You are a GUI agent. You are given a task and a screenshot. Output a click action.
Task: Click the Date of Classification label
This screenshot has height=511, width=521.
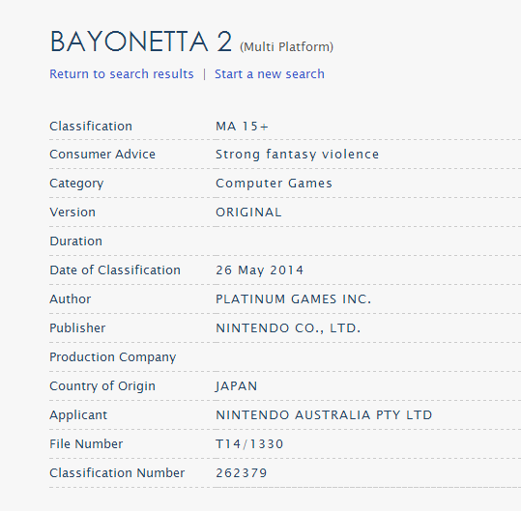pos(115,270)
